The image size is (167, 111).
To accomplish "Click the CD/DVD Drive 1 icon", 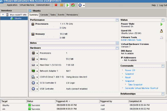I will pos(33,77).
